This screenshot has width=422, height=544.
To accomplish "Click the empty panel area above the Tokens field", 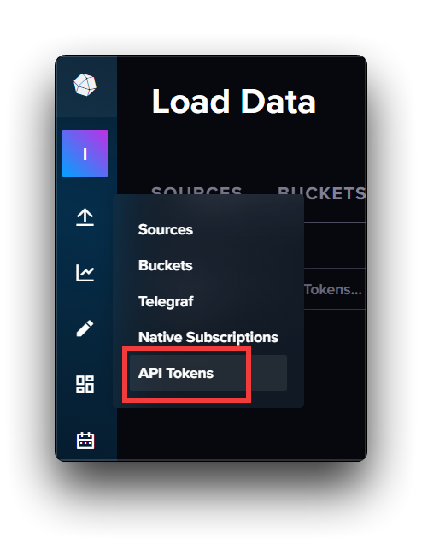I will pyautogui.click(x=335, y=245).
